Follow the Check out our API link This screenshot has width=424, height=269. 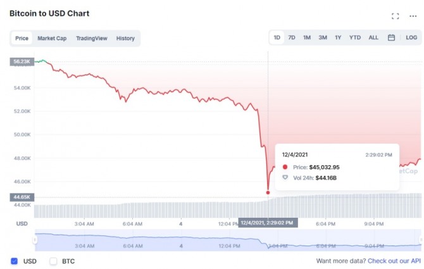click(x=394, y=261)
